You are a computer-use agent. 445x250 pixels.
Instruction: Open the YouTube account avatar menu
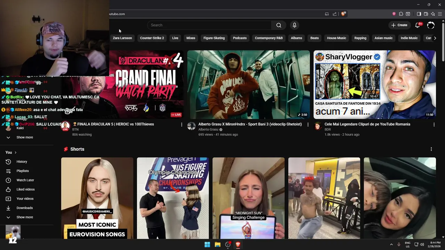(x=431, y=25)
